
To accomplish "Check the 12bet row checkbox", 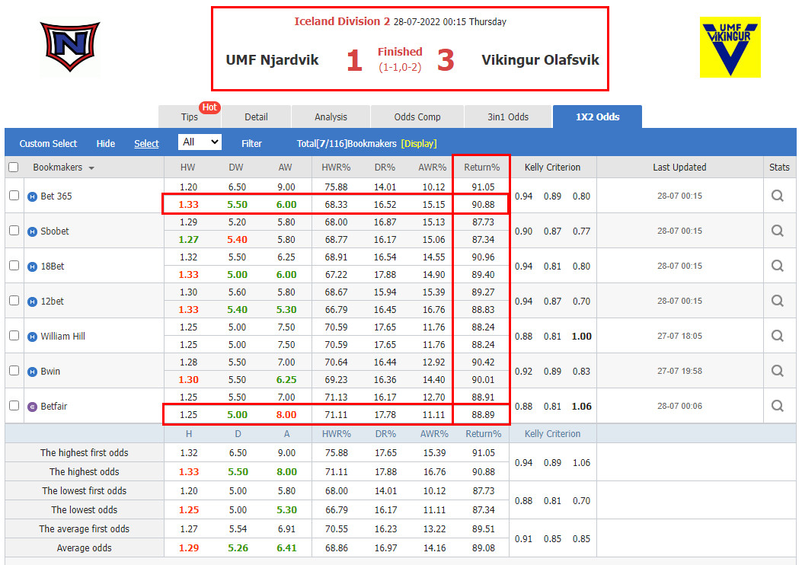I will click(14, 301).
